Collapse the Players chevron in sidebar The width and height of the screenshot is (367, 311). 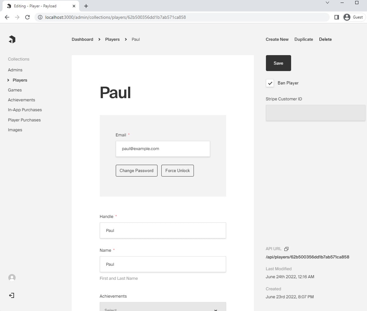pos(8,80)
